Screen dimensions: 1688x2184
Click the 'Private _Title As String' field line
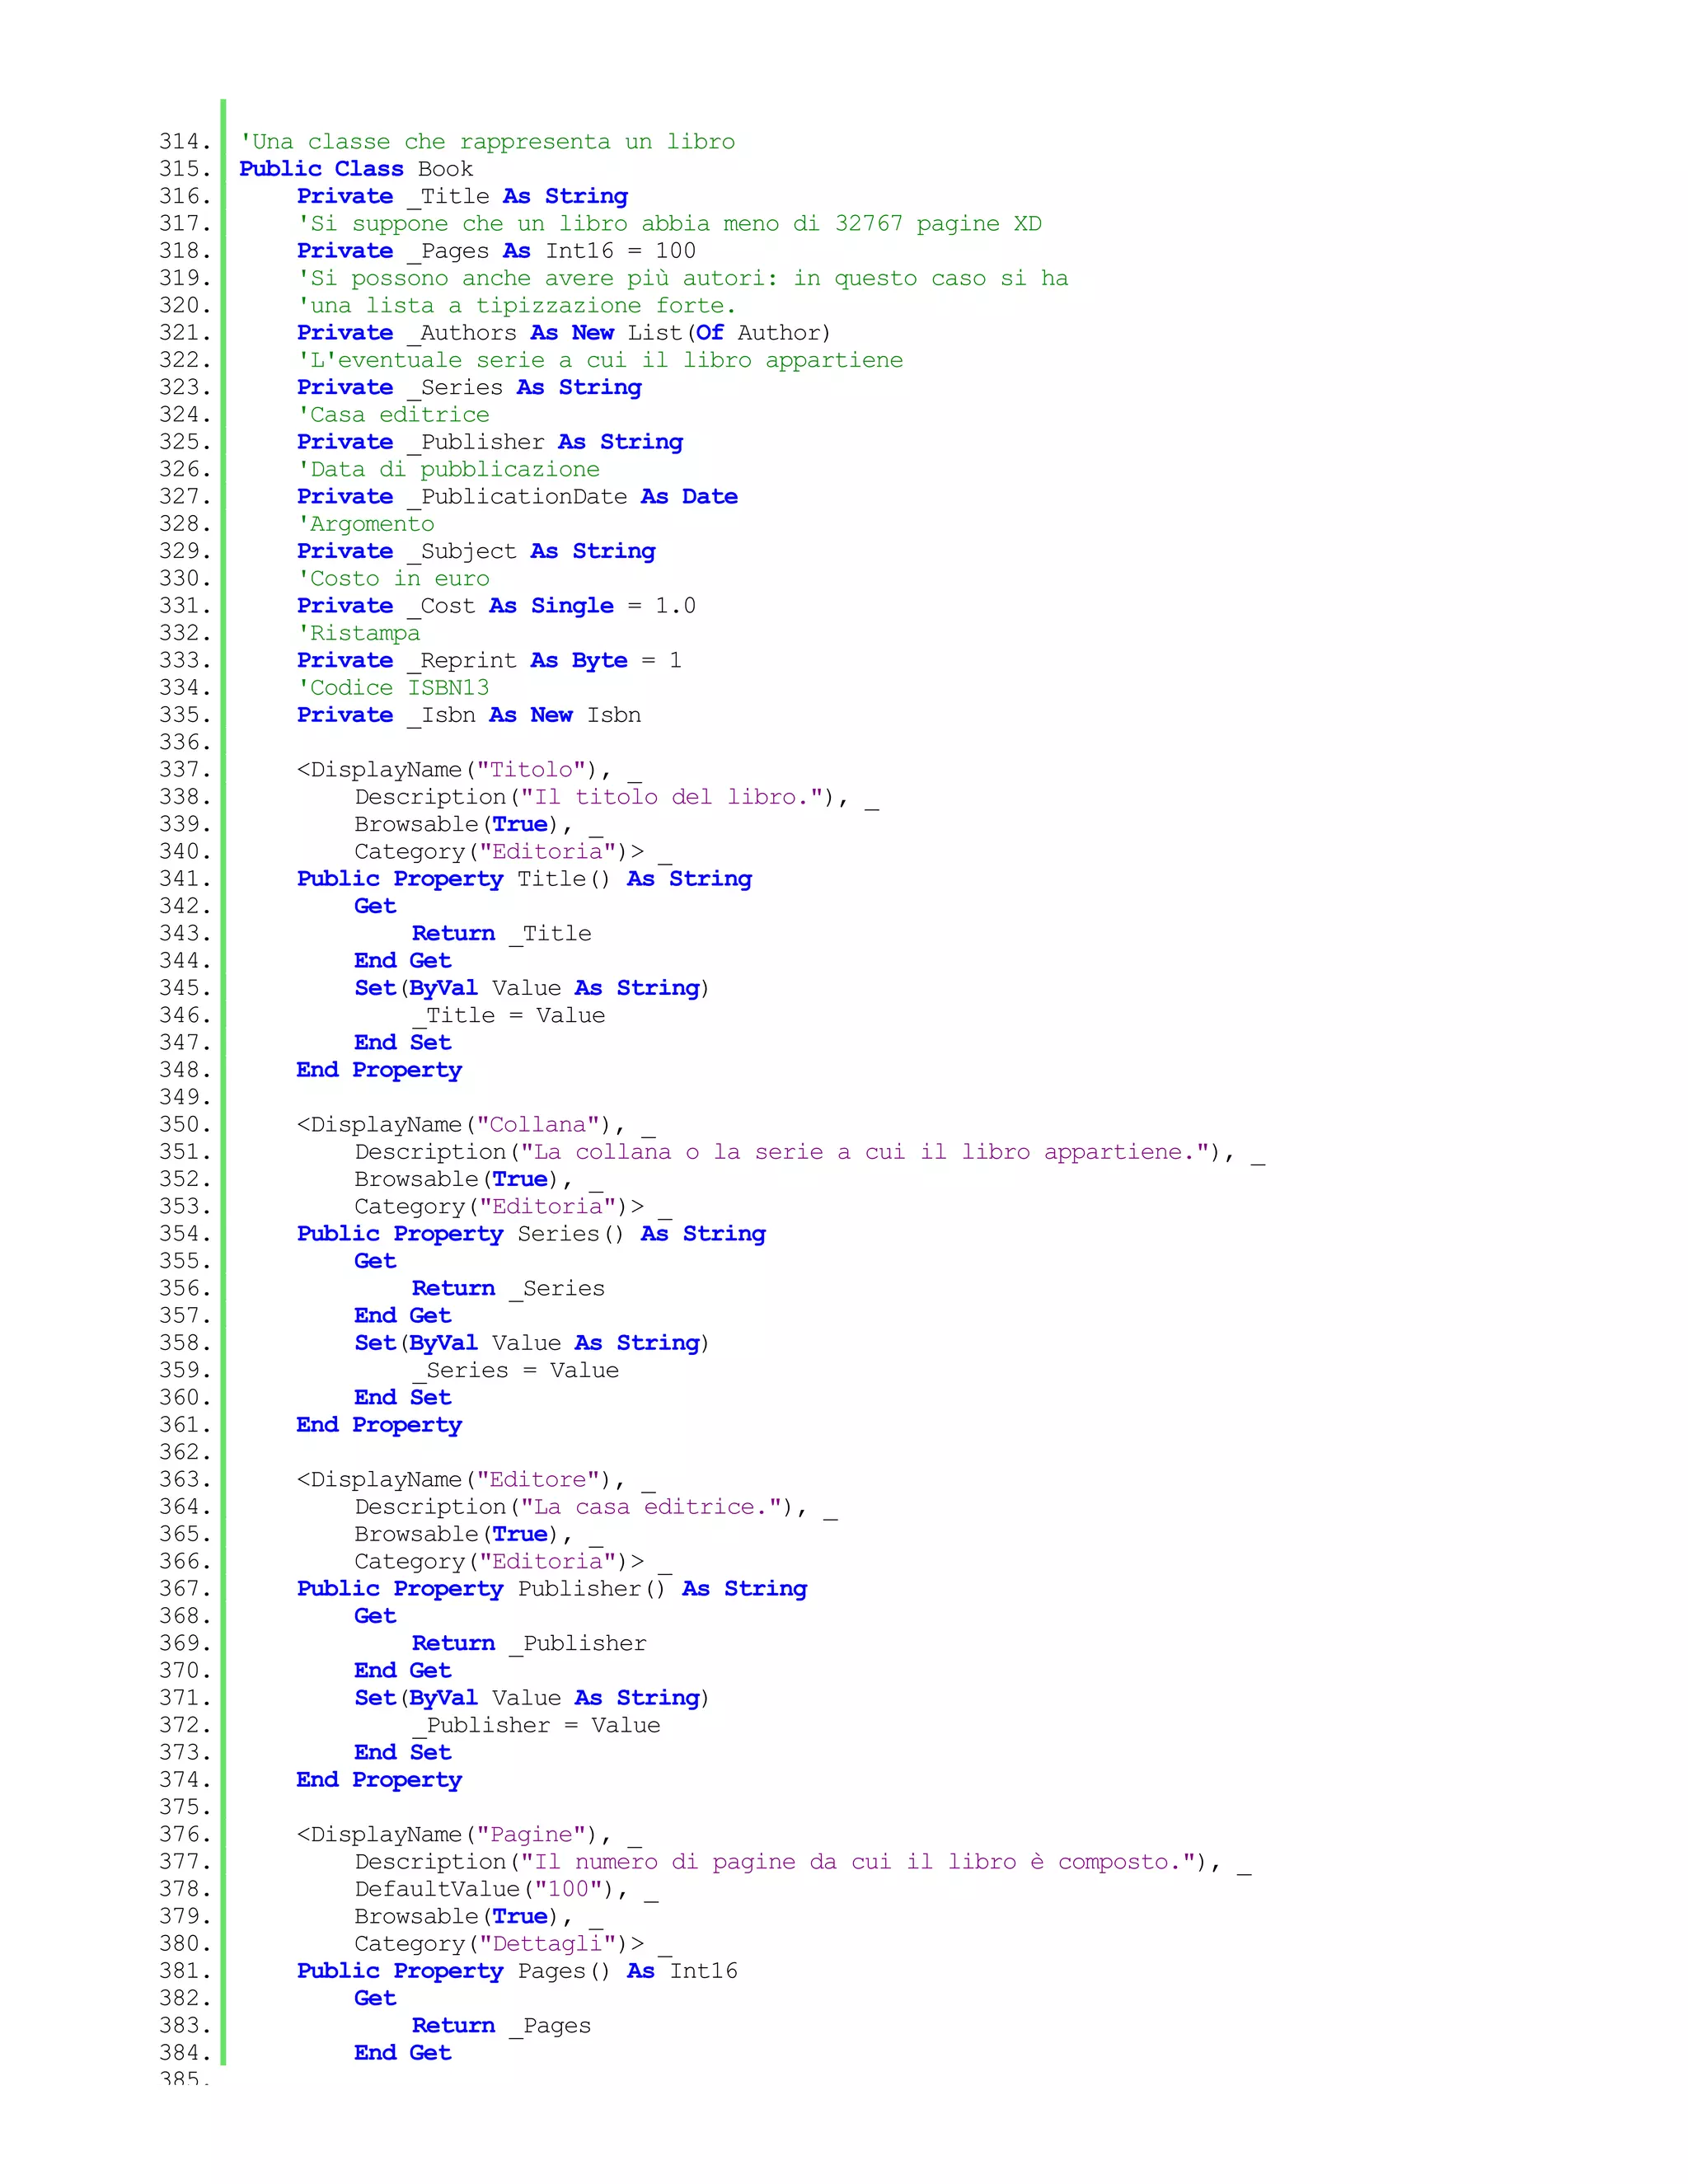tap(462, 196)
